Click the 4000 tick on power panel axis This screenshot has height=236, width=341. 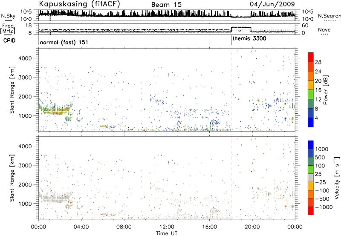pos(25,58)
